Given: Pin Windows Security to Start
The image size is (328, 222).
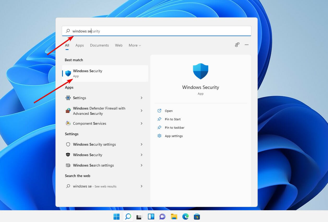Looking at the screenshot, I should coord(172,119).
